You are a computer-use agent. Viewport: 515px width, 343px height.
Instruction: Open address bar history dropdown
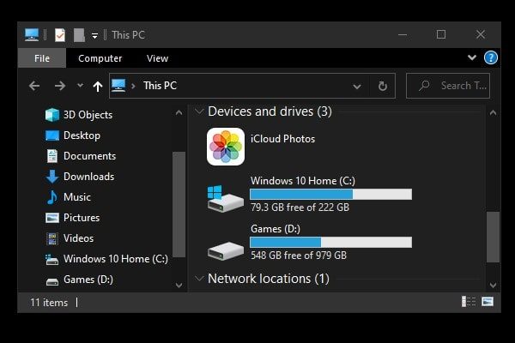click(x=357, y=87)
